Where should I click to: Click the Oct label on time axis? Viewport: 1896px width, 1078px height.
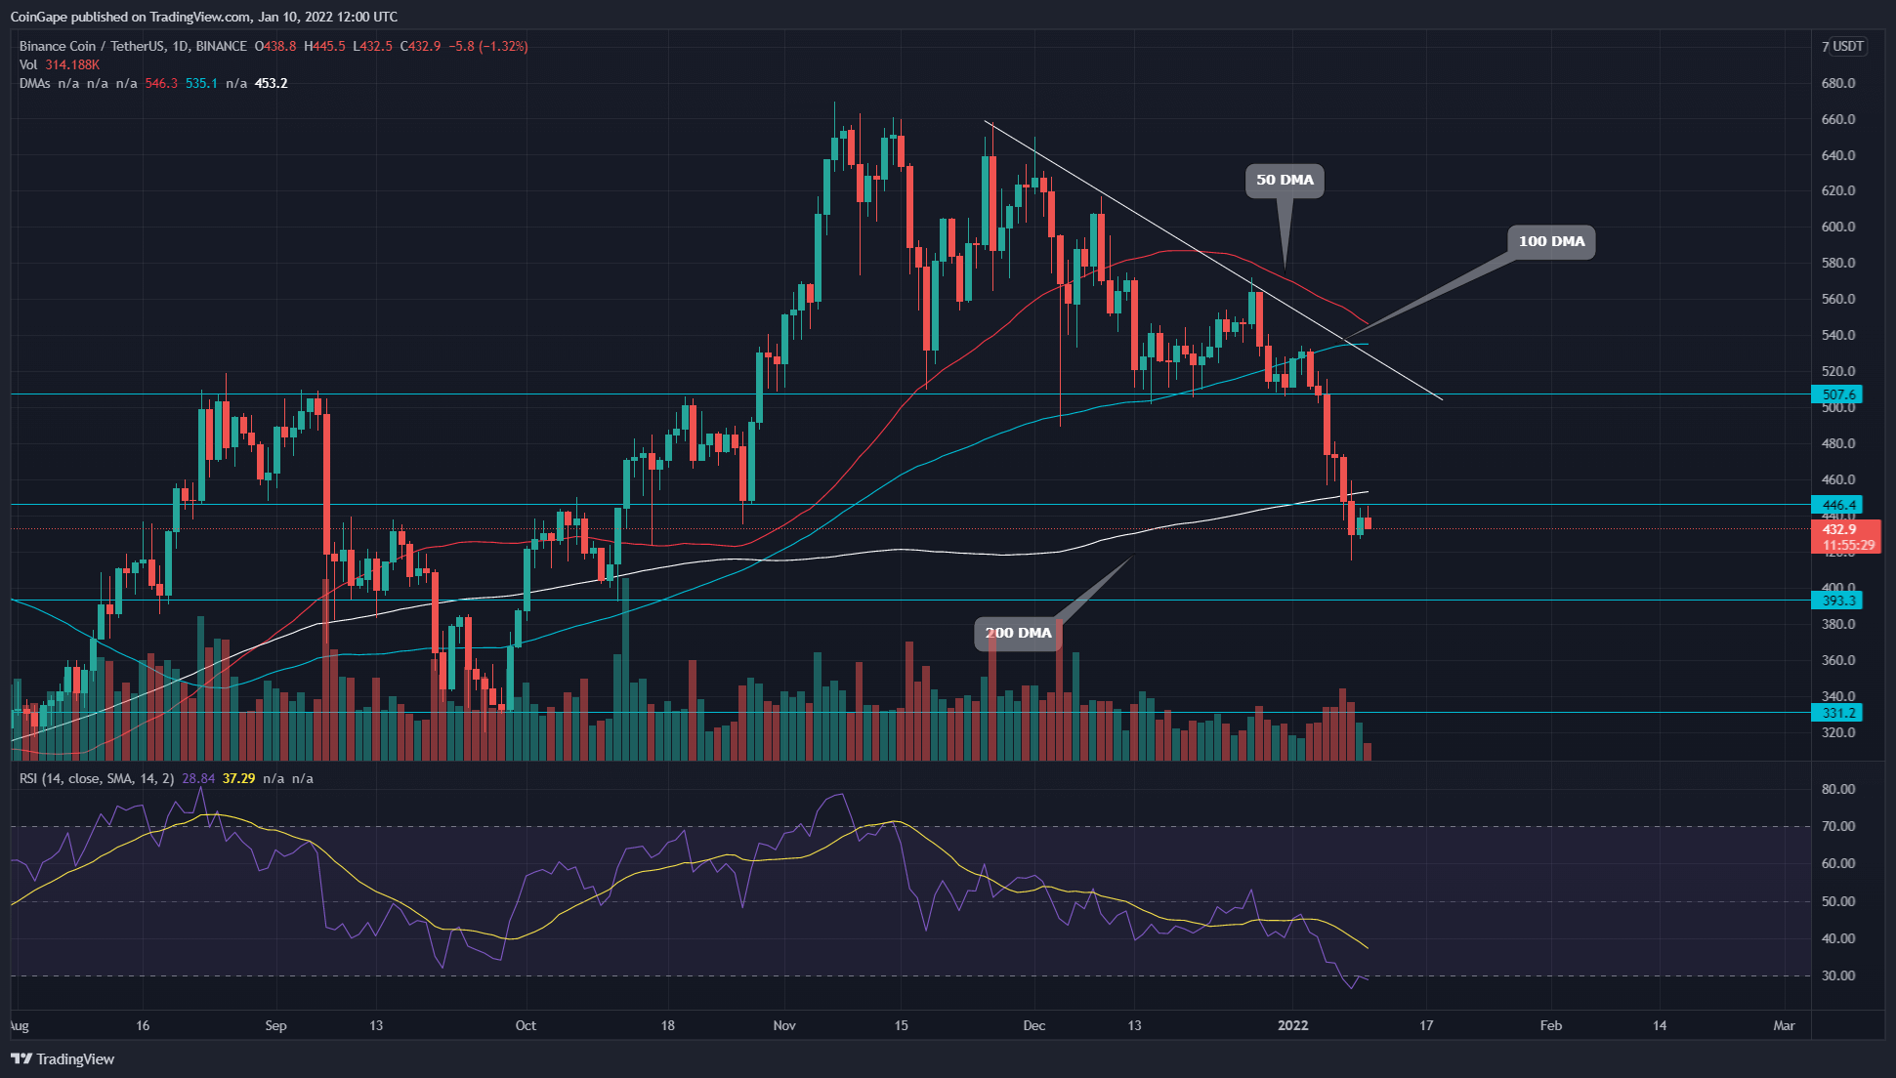point(526,1025)
